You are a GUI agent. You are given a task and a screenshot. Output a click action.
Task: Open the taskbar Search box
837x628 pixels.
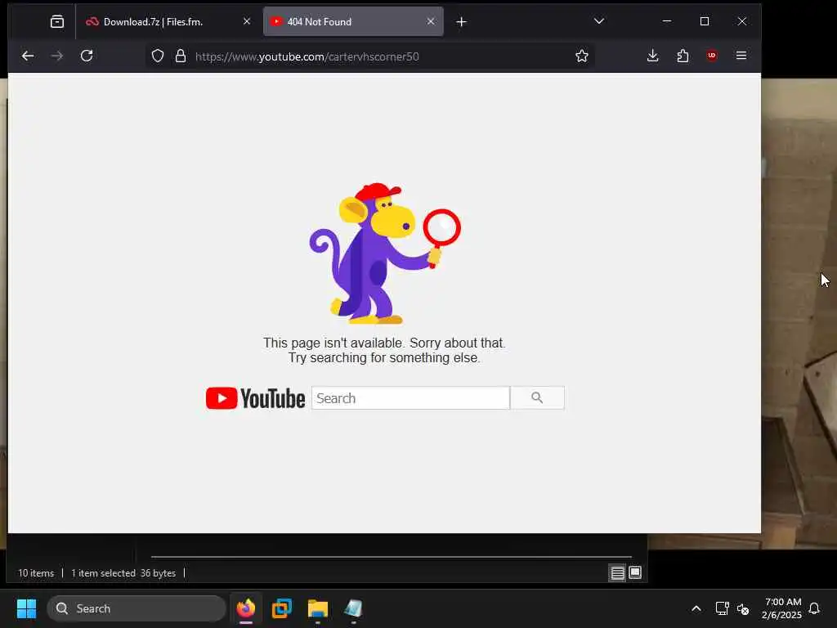(x=137, y=608)
